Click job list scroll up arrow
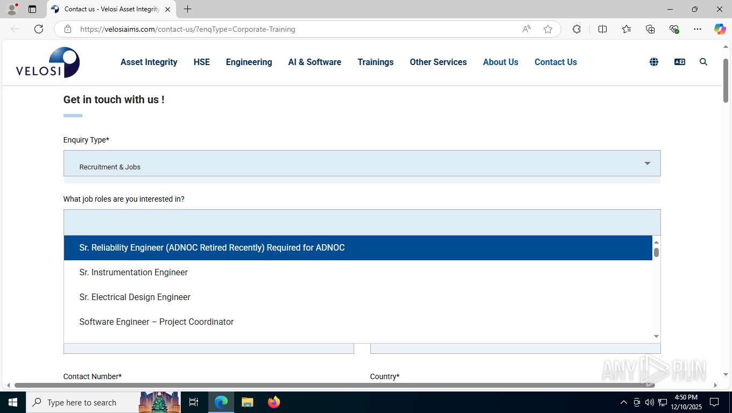This screenshot has height=413, width=732. pos(656,242)
